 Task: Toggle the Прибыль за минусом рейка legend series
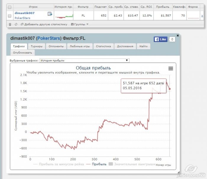tap(59, 164)
